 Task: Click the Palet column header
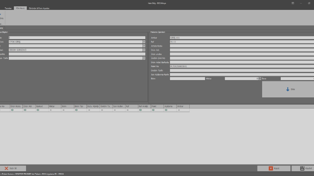click(x=157, y=107)
